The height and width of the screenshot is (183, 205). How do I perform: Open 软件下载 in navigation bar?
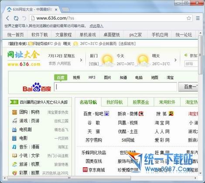[40, 35]
